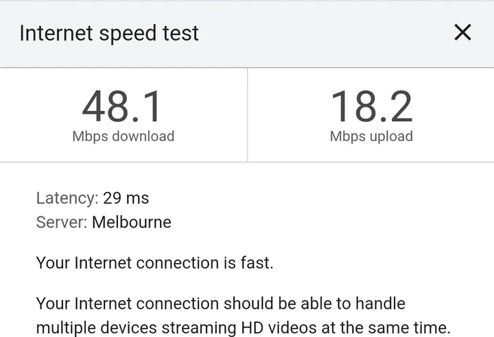Click the 18.2 upload speed value
Screen dimensions: 494x337
371,107
